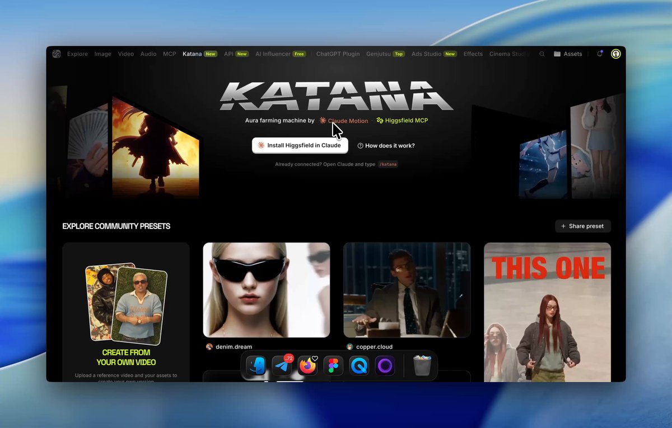Click the copper.cloud author avatar

(350, 347)
